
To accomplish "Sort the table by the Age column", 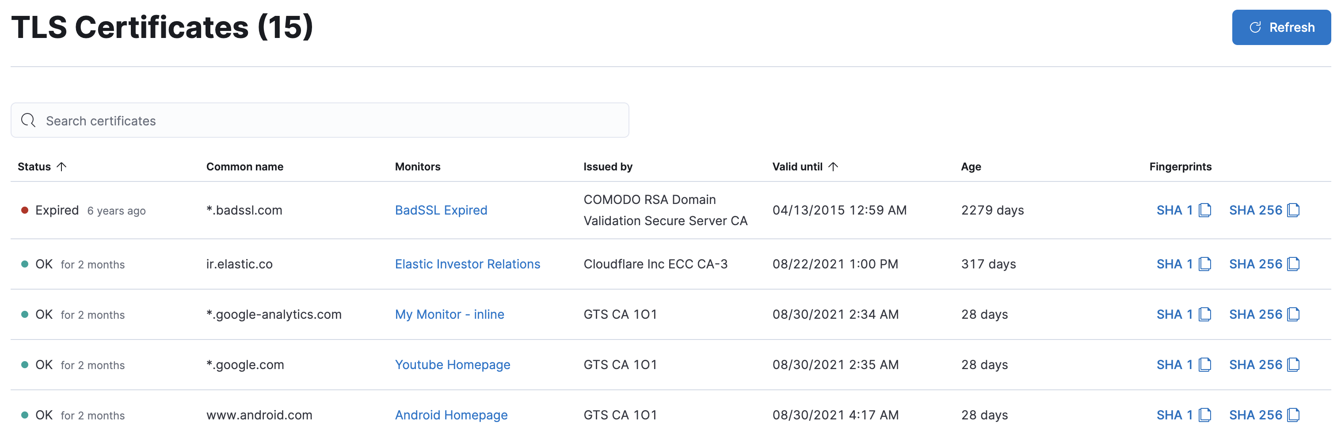I will point(971,166).
